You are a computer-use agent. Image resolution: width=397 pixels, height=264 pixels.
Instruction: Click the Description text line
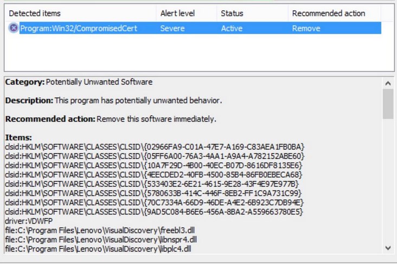[113, 100]
